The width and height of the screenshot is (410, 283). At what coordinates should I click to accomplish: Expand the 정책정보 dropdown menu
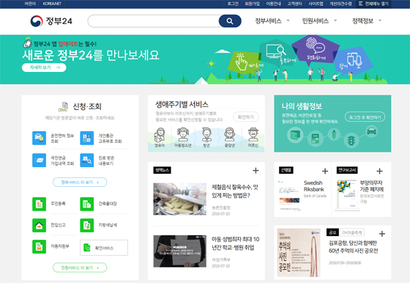[x=367, y=21]
